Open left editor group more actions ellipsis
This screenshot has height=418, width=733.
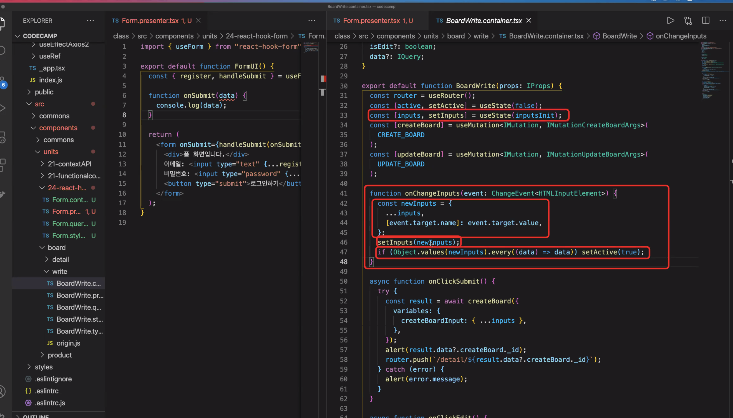point(312,21)
